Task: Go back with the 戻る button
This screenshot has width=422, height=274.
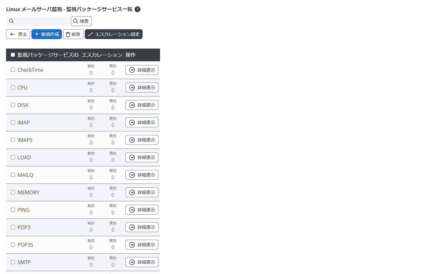Action: [x=18, y=34]
